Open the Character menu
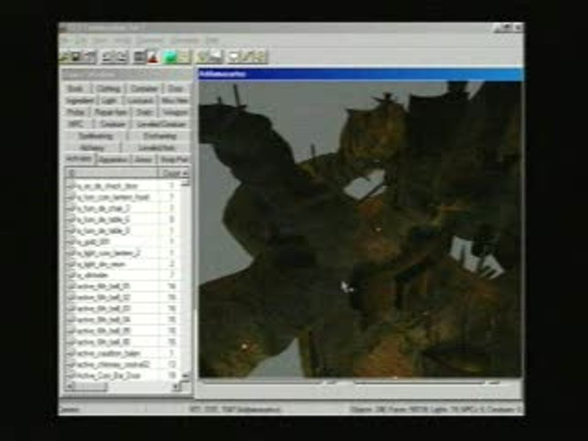This screenshot has width=588, height=441. [151, 40]
